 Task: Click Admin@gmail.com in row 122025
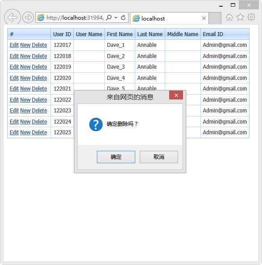click(225, 132)
